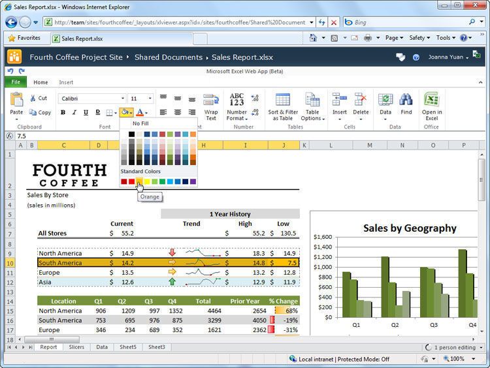Viewport: 490px width, 368px height.
Task: Select Align Text Left icon
Action: (163, 112)
